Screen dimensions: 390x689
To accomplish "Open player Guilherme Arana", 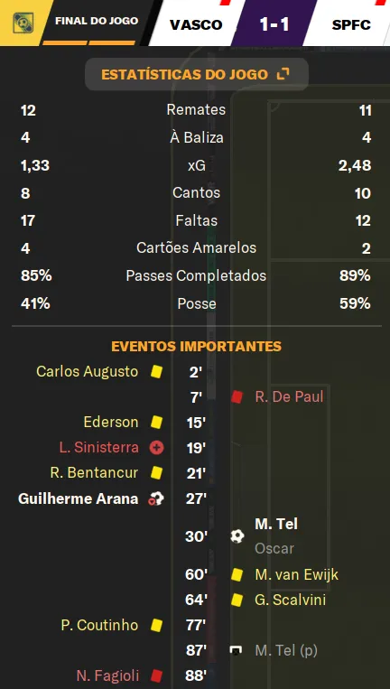I will 79,499.
